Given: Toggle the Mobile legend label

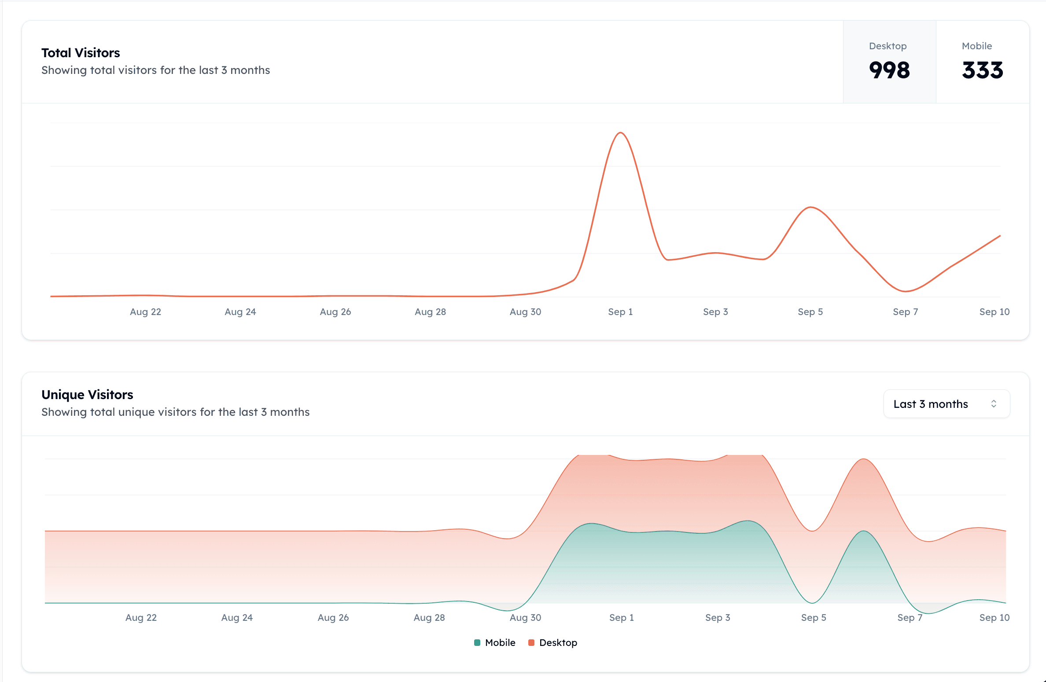Looking at the screenshot, I should [x=500, y=642].
